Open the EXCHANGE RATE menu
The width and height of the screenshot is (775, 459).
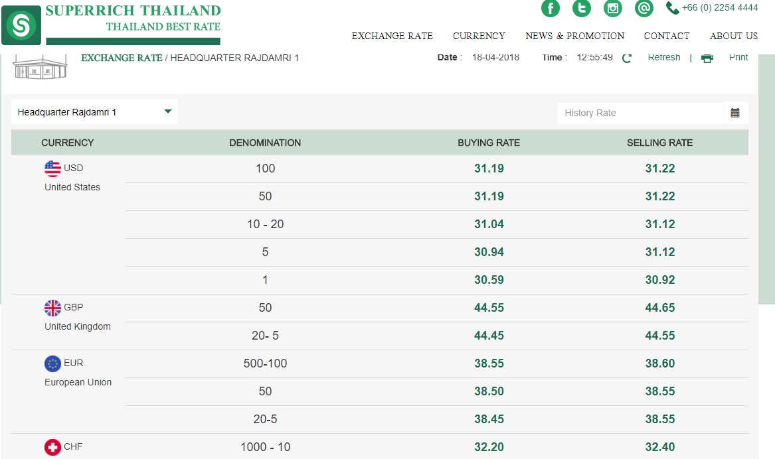tap(392, 36)
